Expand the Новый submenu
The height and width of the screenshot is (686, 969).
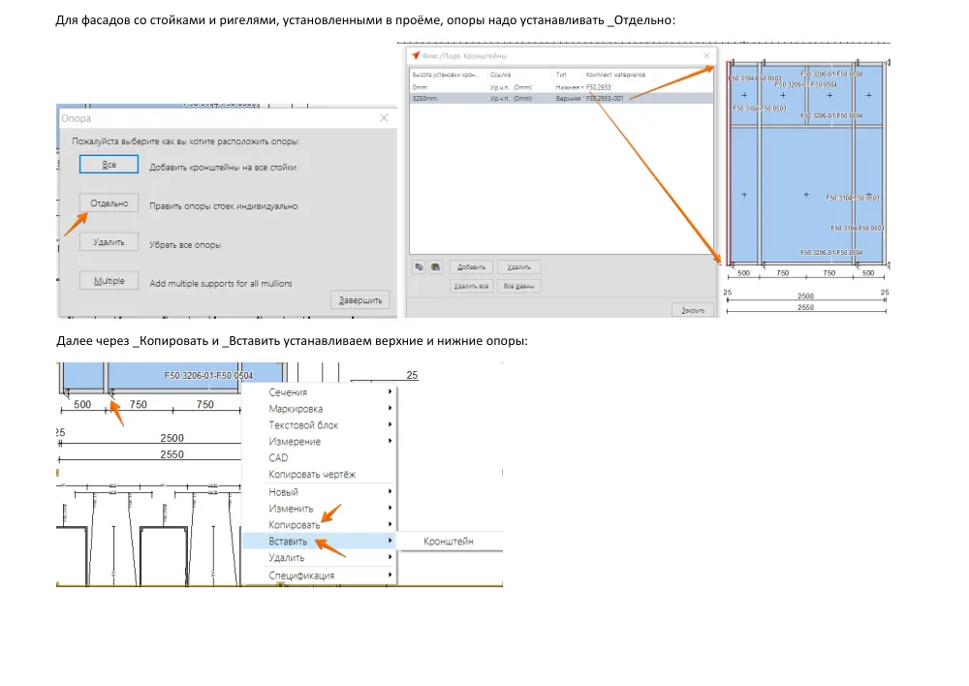320,492
